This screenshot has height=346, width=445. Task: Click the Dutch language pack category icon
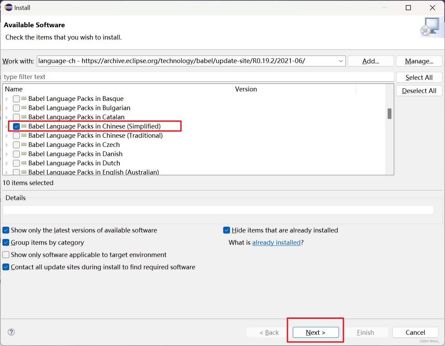coord(24,163)
